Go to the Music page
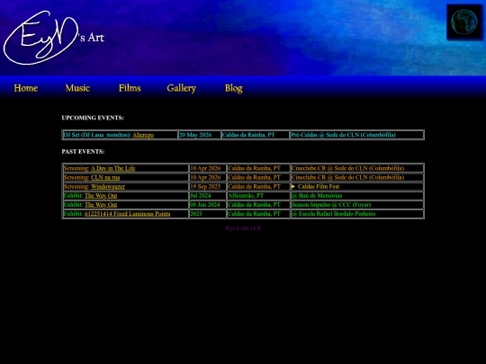 (x=77, y=88)
